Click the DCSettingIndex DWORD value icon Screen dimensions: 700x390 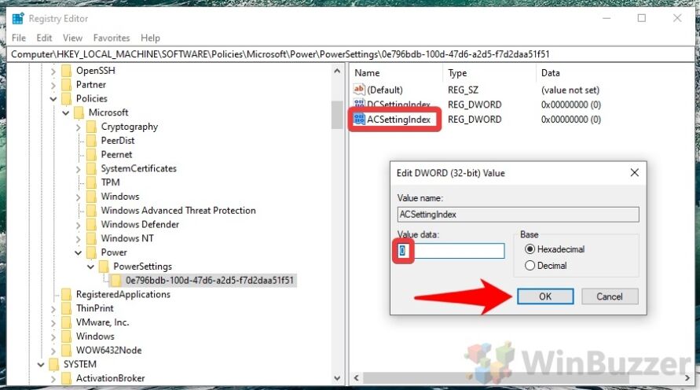(359, 104)
